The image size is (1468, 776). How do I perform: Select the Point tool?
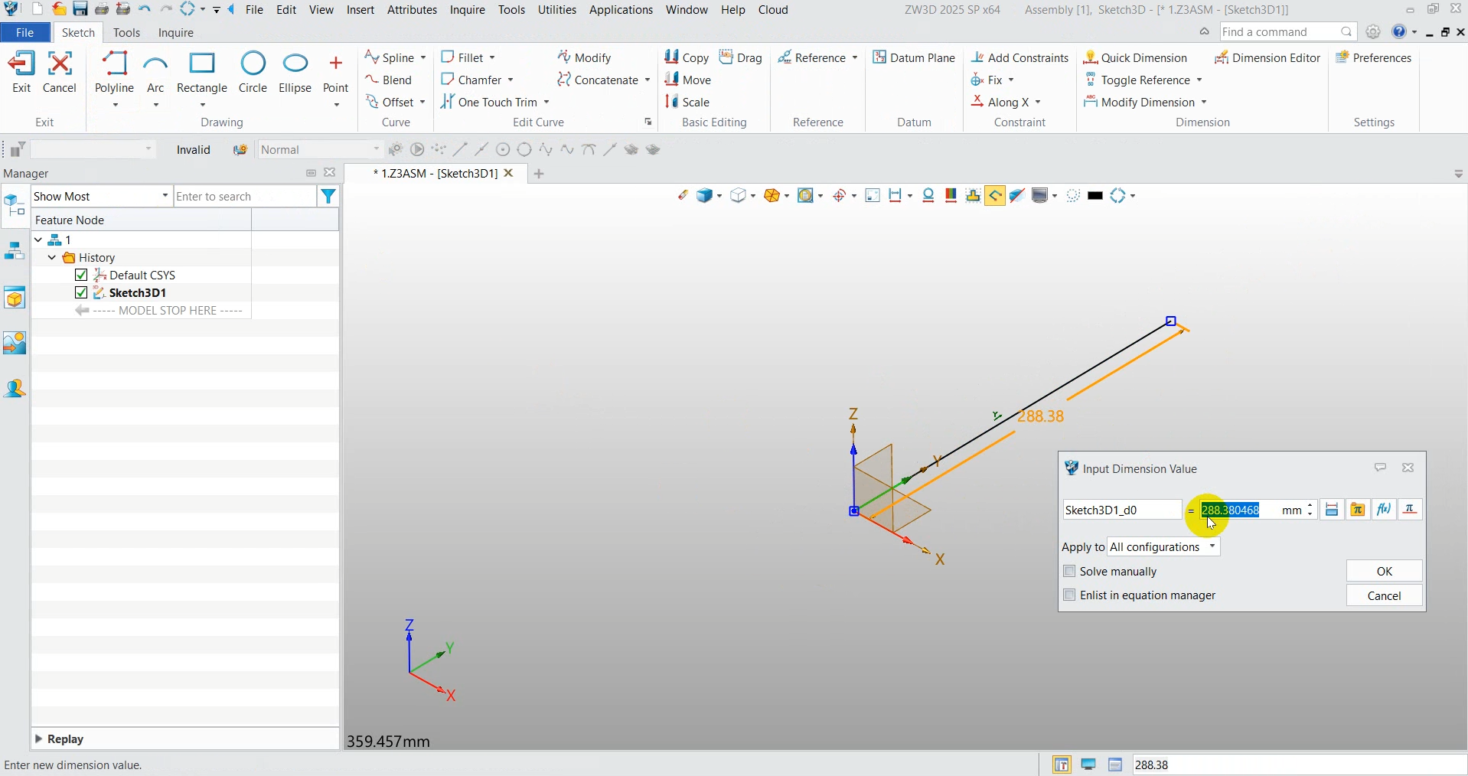point(336,73)
